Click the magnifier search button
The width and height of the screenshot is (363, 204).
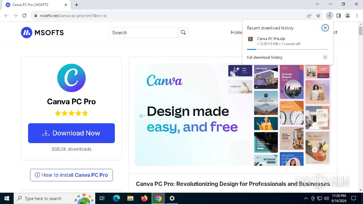pos(183,33)
